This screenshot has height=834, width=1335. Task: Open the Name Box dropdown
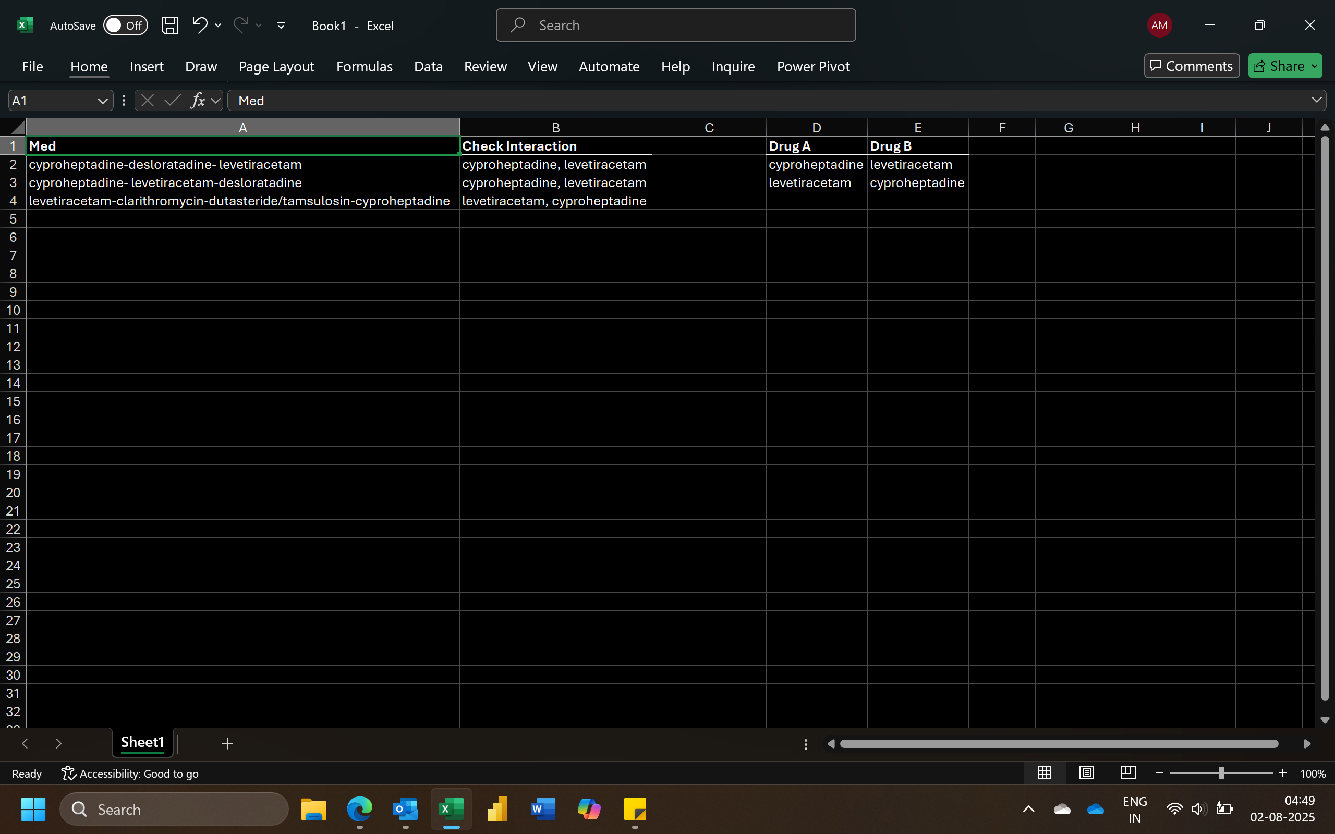point(102,101)
